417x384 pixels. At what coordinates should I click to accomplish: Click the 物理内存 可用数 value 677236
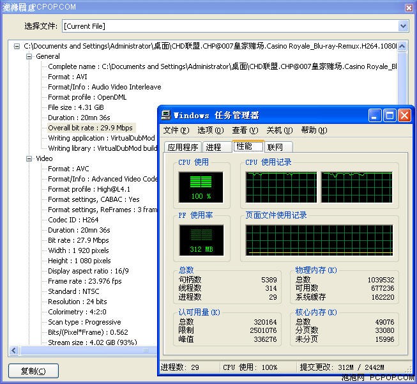tap(383, 288)
